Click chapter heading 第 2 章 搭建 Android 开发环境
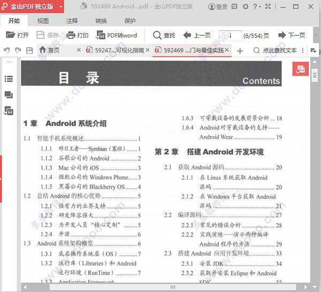Image resolution: width=321 pixels, height=292 pixels. pyautogui.click(x=209, y=152)
